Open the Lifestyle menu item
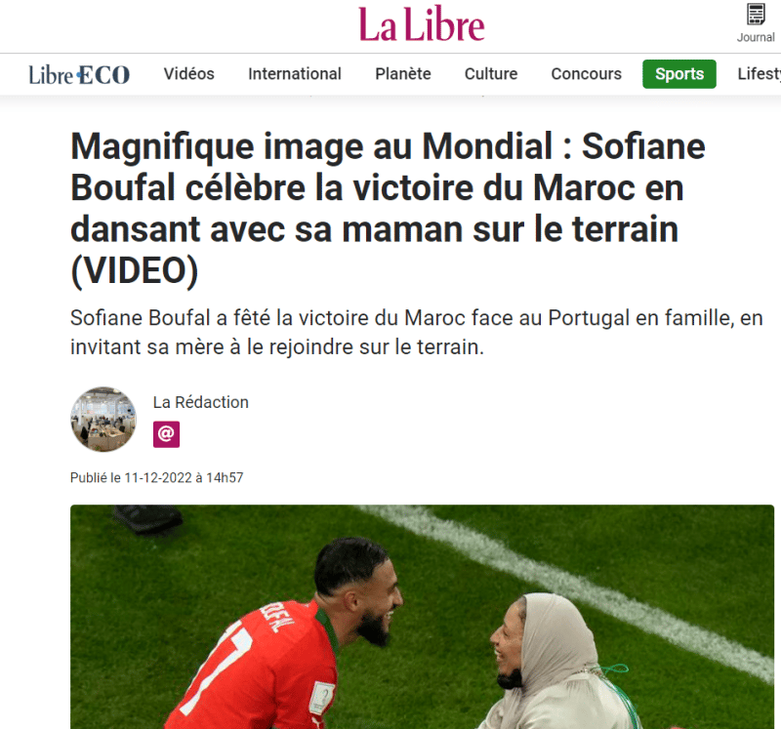The image size is (781, 729). pos(760,74)
